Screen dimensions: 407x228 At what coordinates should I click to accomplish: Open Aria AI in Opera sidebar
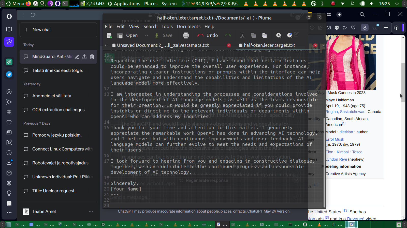pyautogui.click(x=9, y=42)
